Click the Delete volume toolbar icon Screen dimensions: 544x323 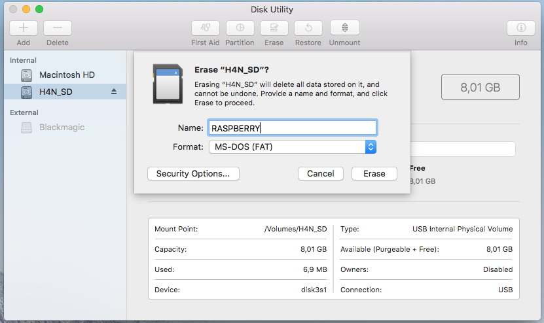pos(58,28)
